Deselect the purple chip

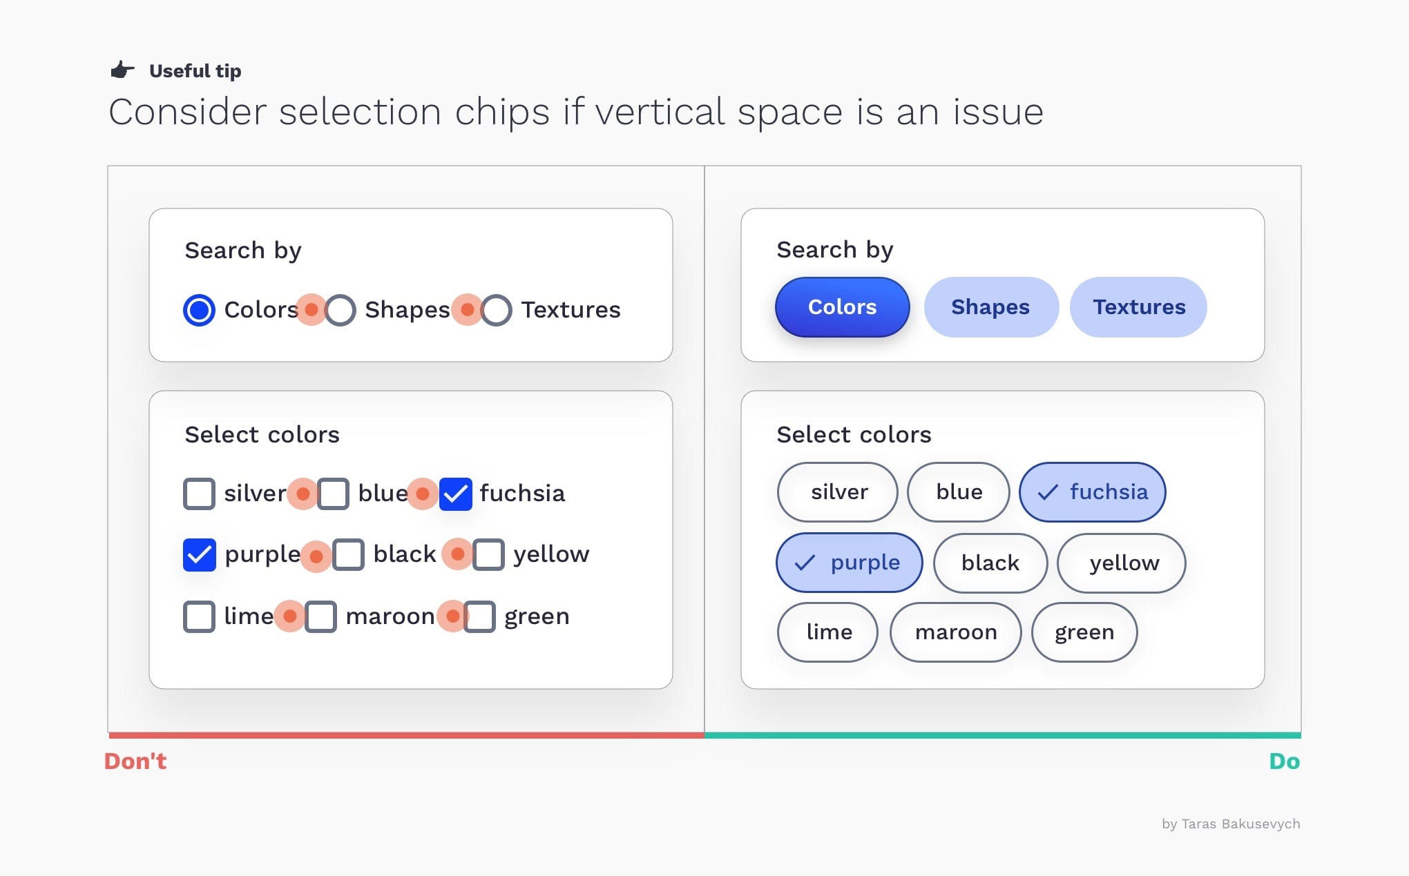coord(849,563)
